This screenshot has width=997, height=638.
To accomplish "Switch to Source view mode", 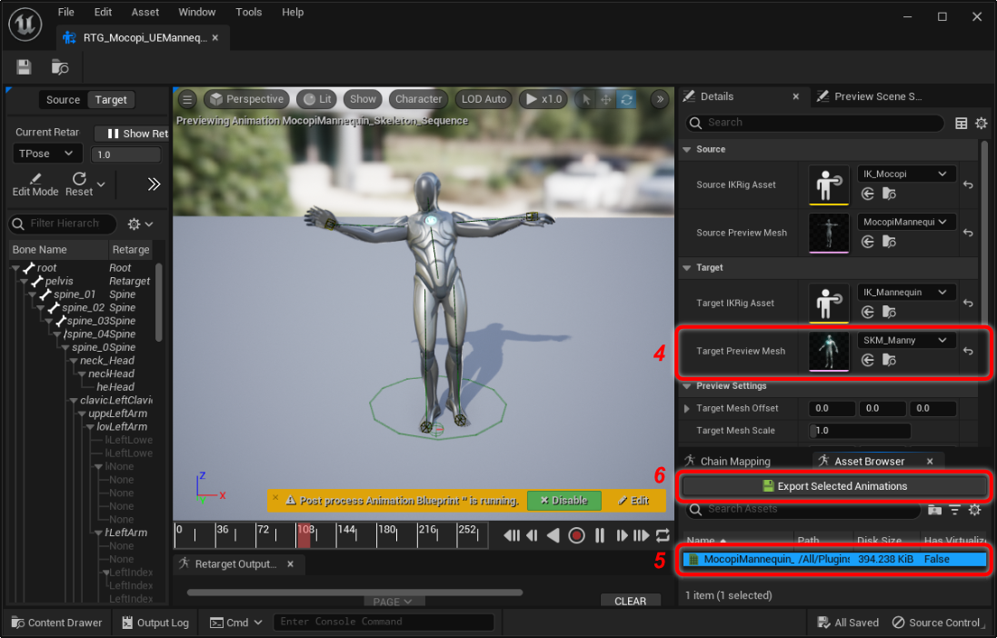I will pos(63,100).
